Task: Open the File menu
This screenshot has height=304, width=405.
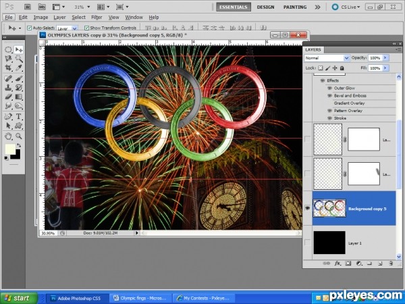Action: click(x=9, y=18)
